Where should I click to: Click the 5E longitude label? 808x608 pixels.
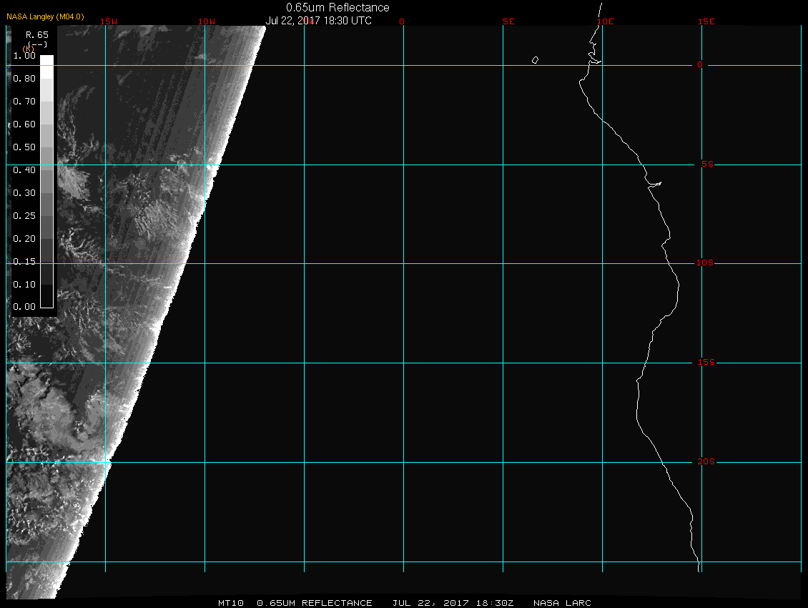point(509,21)
